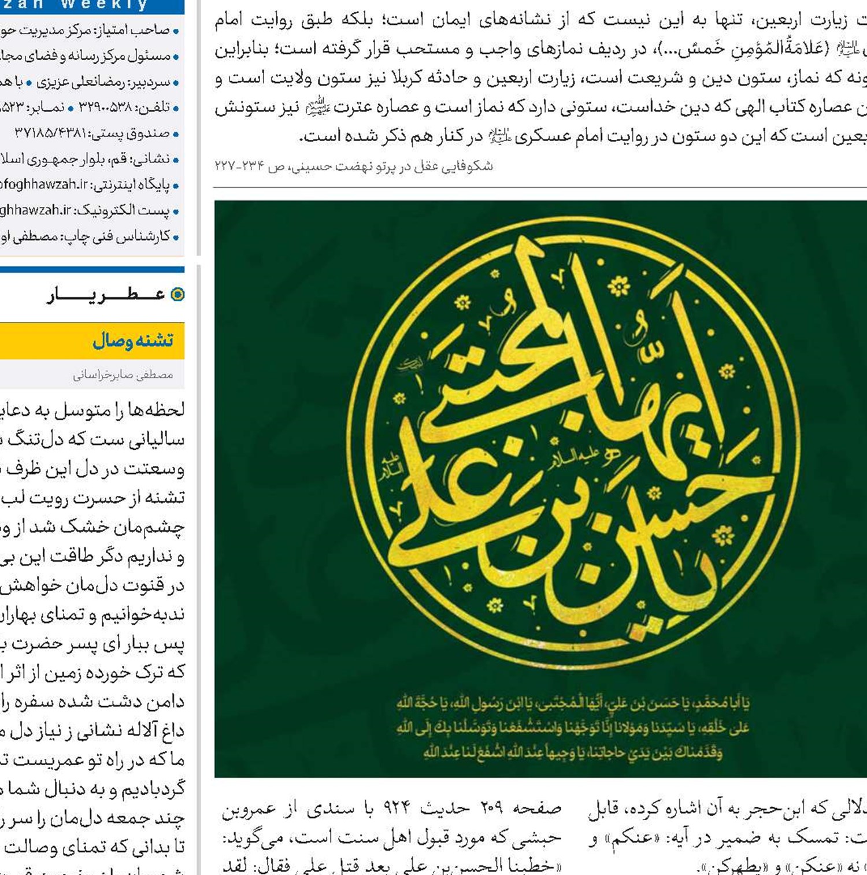This screenshot has height=875, width=867.
Task: Click the postal box "صندوق پستی: ۳۷۱۸۵/۴۳۸۱"
Action: (92, 134)
